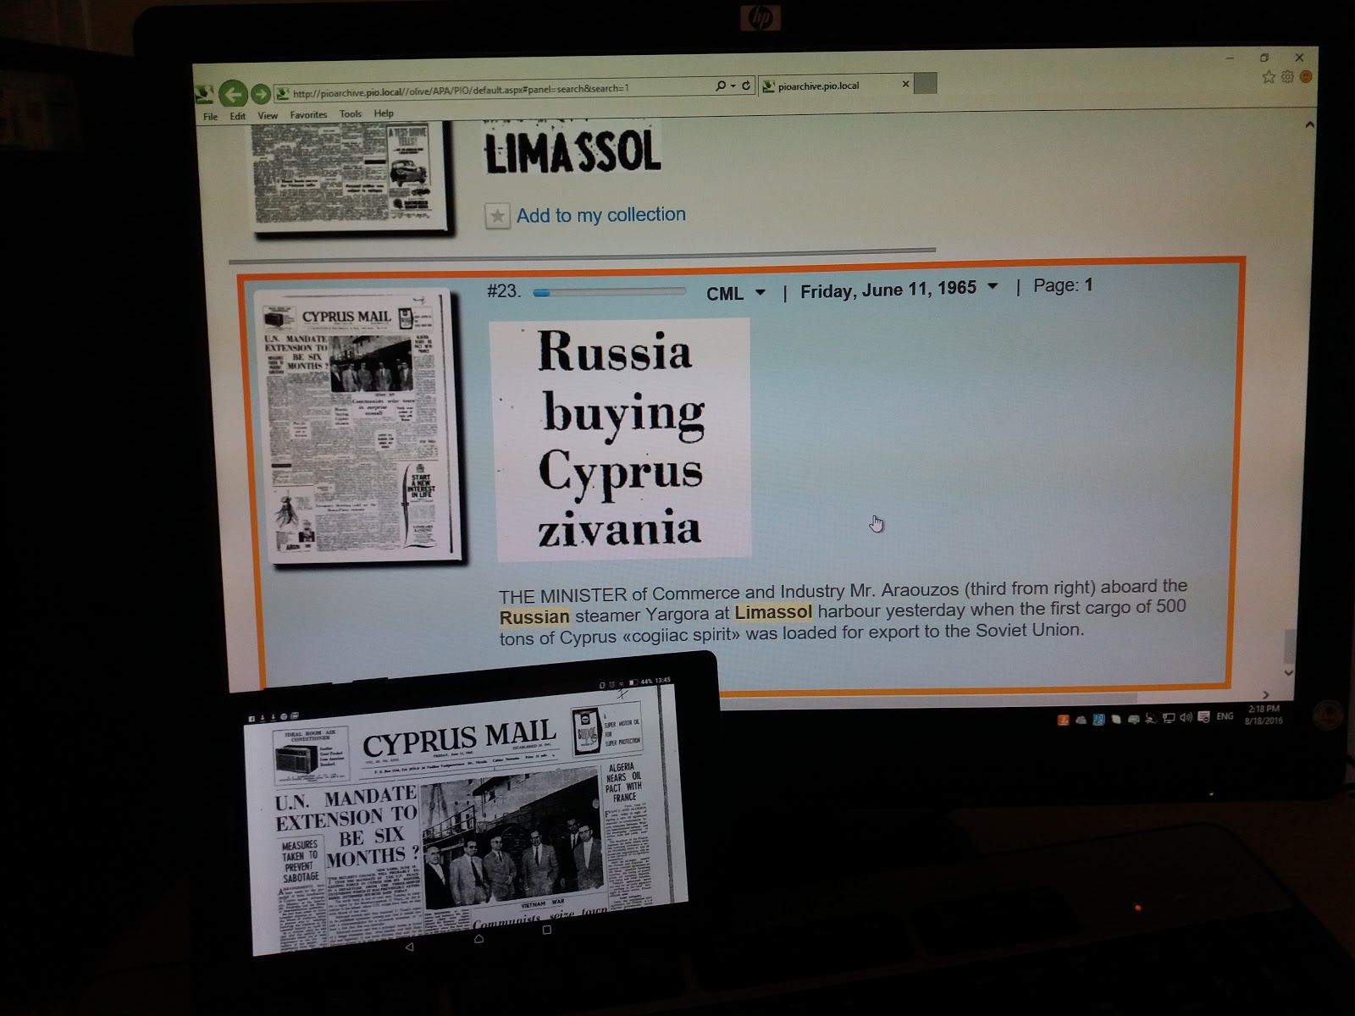Click the orange Java tray icon

[x=1063, y=720]
